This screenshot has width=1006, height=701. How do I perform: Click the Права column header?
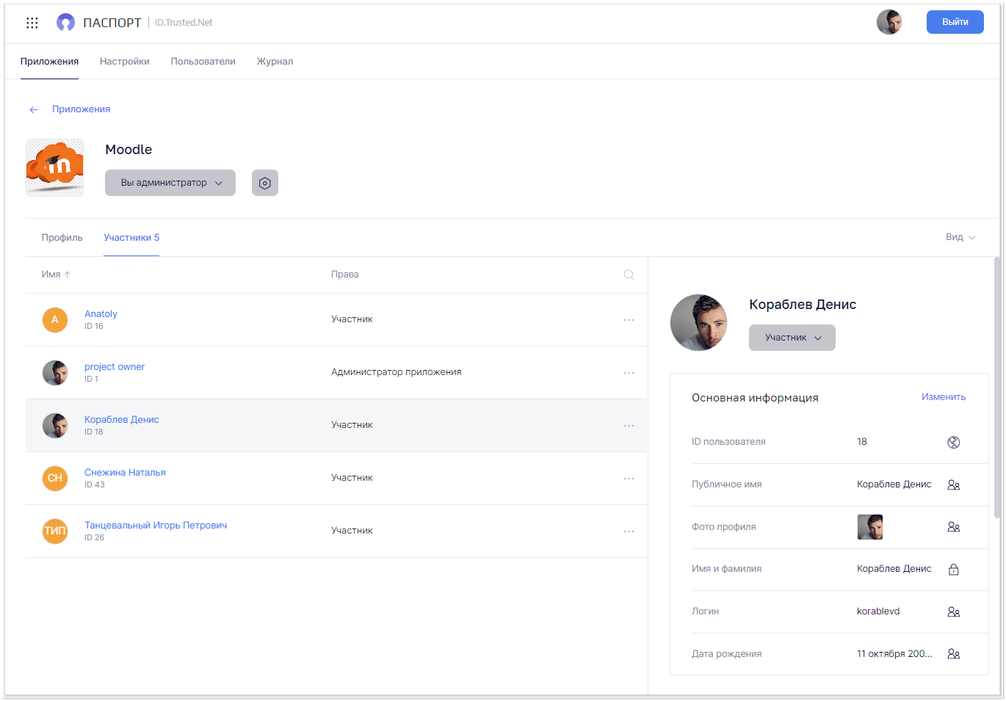pyautogui.click(x=345, y=275)
